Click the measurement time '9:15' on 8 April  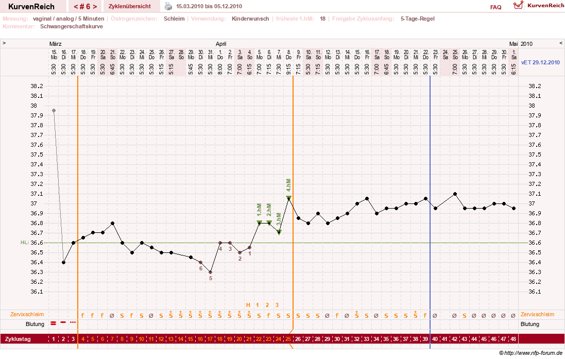(288, 69)
